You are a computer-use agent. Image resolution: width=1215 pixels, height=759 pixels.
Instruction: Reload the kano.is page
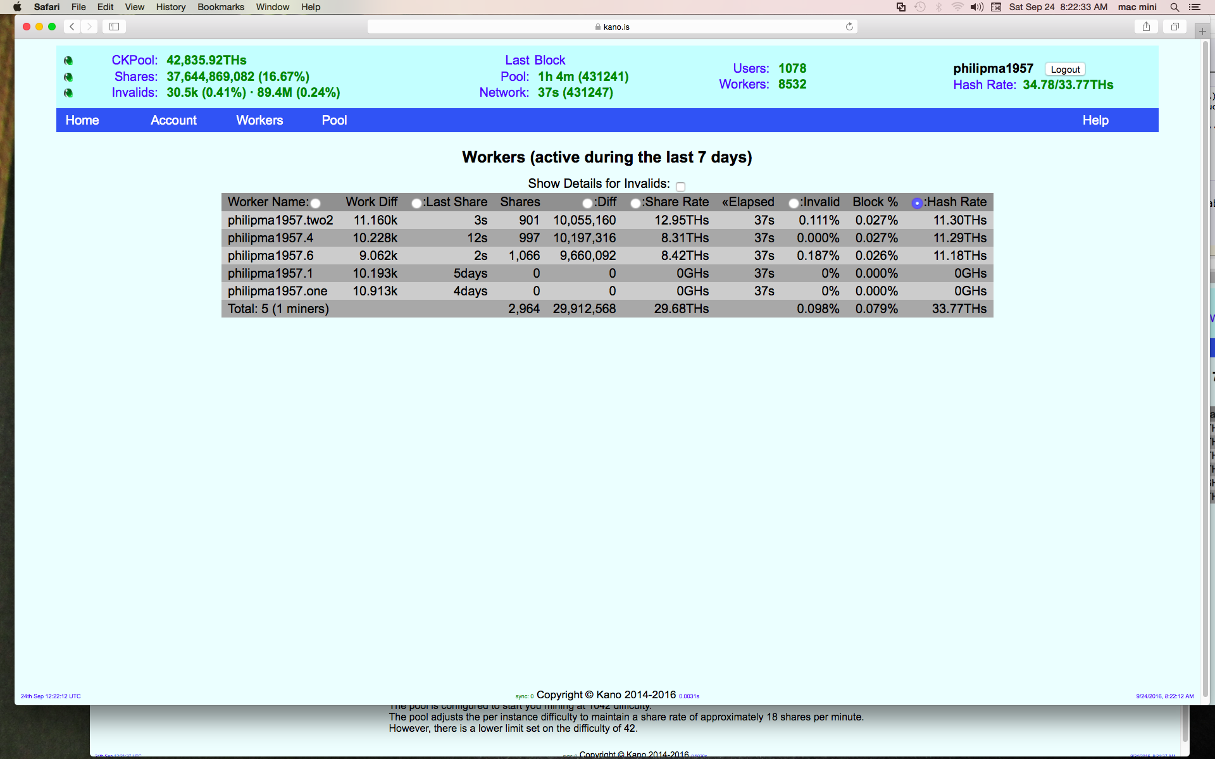pyautogui.click(x=849, y=27)
